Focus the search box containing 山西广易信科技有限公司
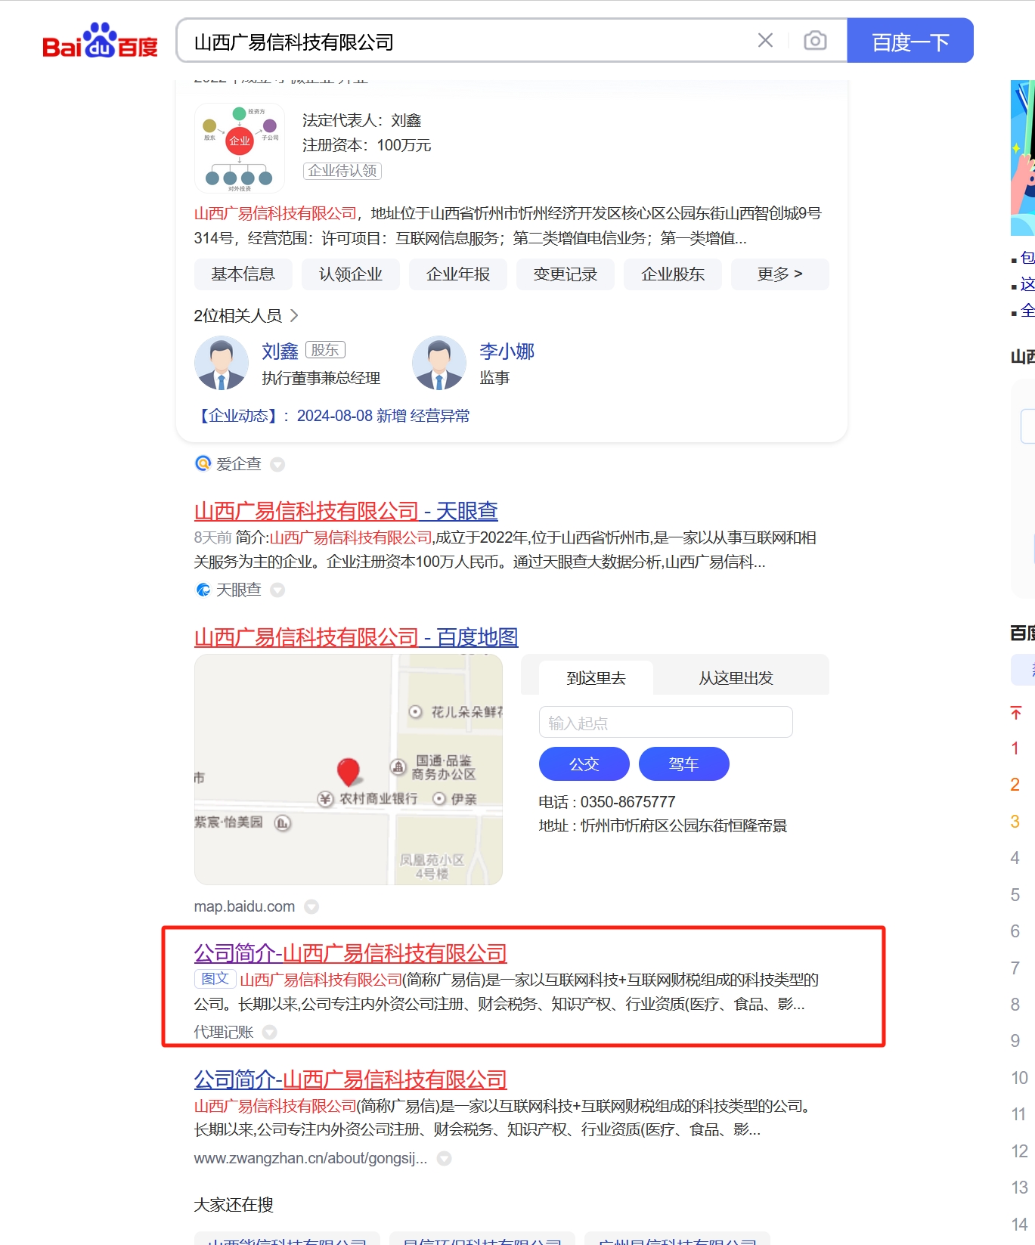The width and height of the screenshot is (1035, 1245). (x=469, y=42)
